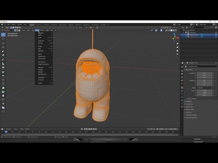Screen dimensions: 218x163
Task: Choose Knife Project in Mesh menu
Action: [44, 56]
